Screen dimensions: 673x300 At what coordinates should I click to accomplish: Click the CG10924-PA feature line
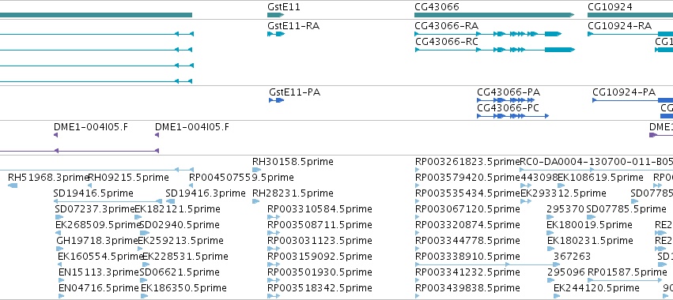(x=633, y=100)
